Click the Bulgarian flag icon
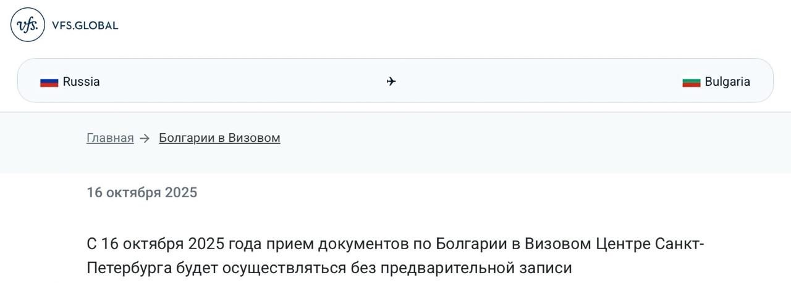The width and height of the screenshot is (791, 283). click(691, 82)
